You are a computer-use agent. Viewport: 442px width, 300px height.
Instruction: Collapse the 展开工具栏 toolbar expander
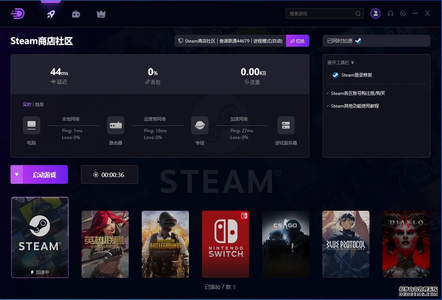tap(341, 63)
